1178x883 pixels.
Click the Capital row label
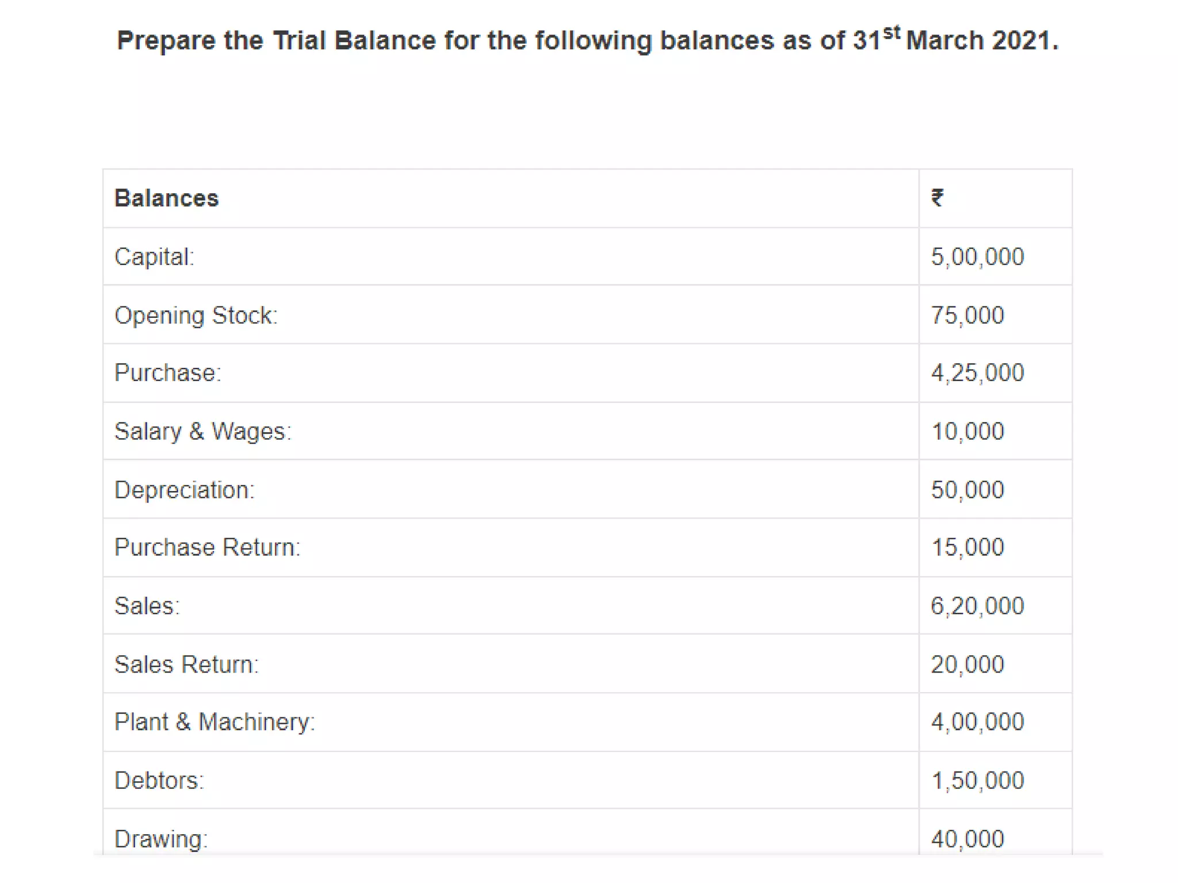tap(154, 257)
